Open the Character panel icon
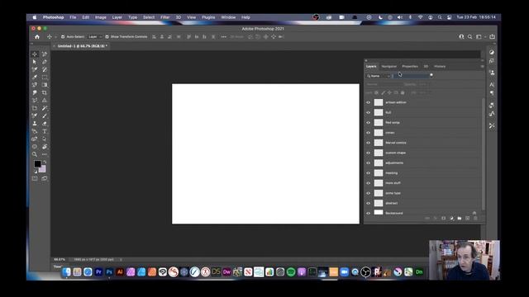Viewport: 529px width, 297px height. [x=492, y=84]
